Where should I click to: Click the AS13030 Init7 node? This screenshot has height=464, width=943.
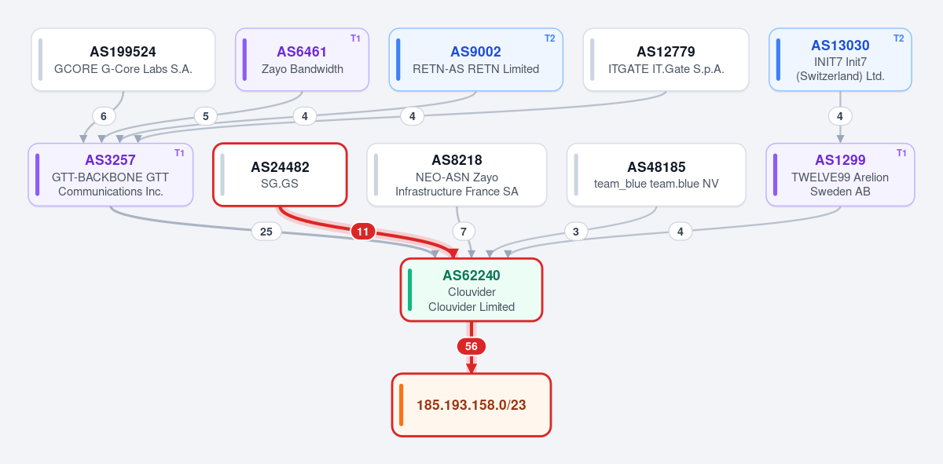click(x=840, y=60)
